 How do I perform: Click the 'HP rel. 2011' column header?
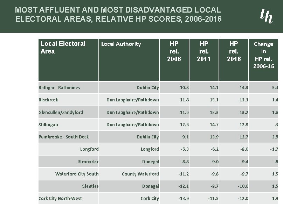pos(204,60)
